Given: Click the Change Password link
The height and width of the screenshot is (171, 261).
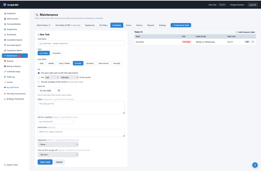Looking at the screenshot, I should pyautogui.click(x=237, y=5).
